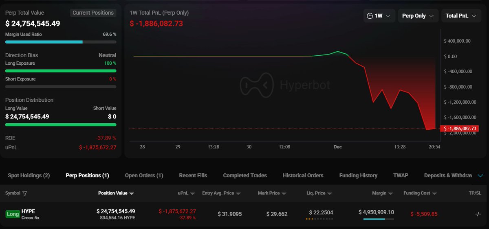Expand more tabs chevron after Deposits & Withdrawals
The height and width of the screenshot is (229, 489).
[x=480, y=176]
